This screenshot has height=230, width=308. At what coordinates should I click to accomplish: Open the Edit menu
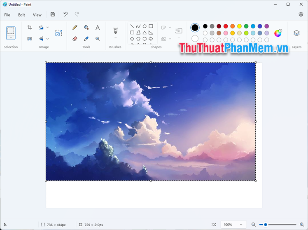coord(21,15)
